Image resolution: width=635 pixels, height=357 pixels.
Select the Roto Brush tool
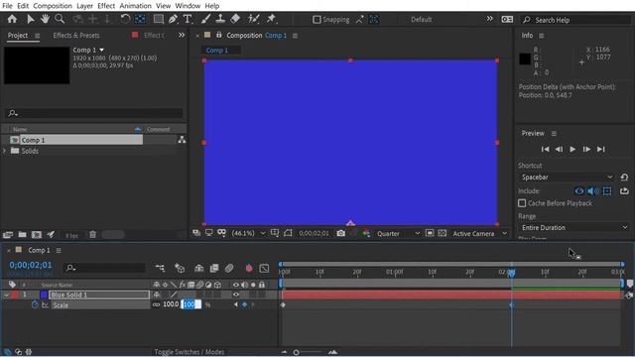[254, 19]
